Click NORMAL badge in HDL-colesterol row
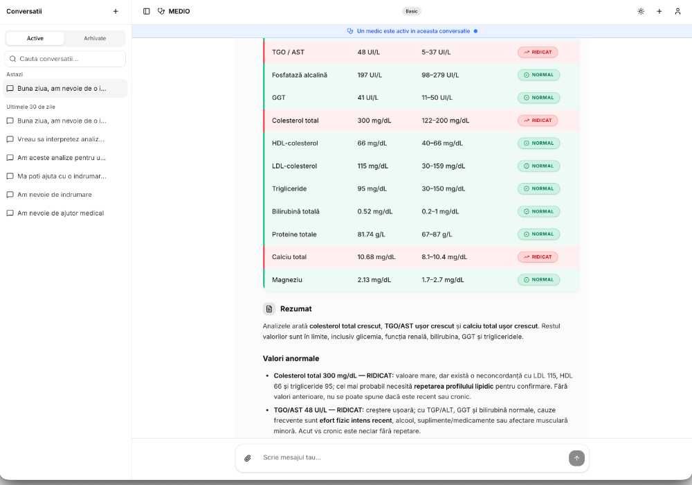Image resolution: width=692 pixels, height=485 pixels. click(538, 143)
